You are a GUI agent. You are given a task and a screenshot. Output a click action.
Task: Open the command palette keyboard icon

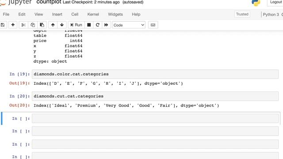tap(153, 25)
